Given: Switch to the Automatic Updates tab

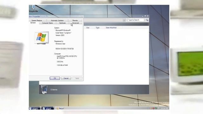Looking at the screenshot, I should click(57, 20).
